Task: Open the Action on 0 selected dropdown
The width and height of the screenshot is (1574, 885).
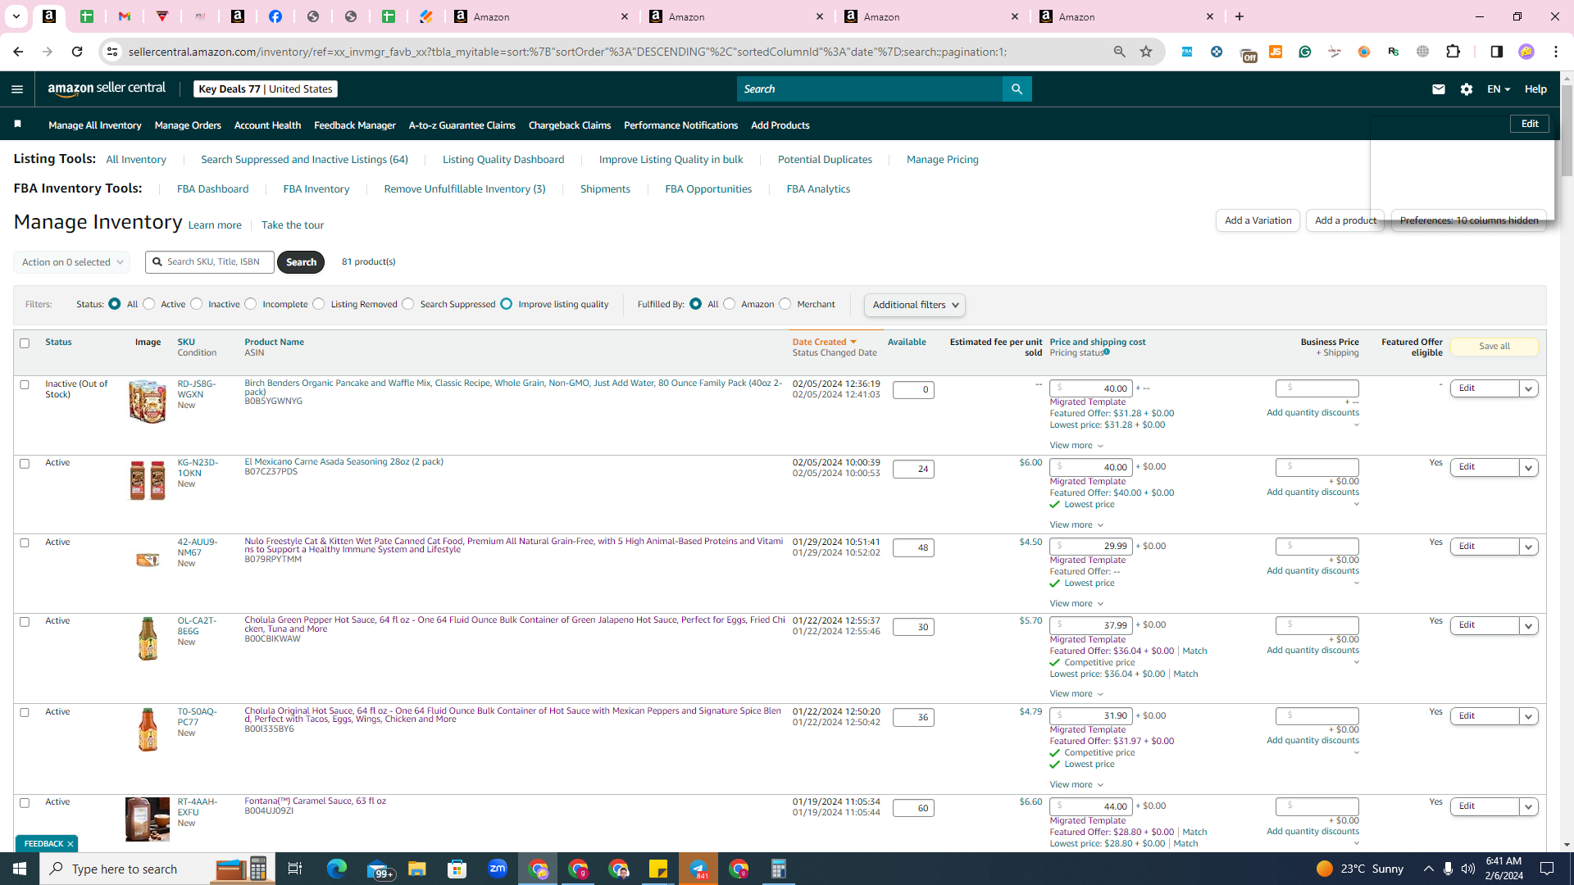Action: pyautogui.click(x=72, y=262)
